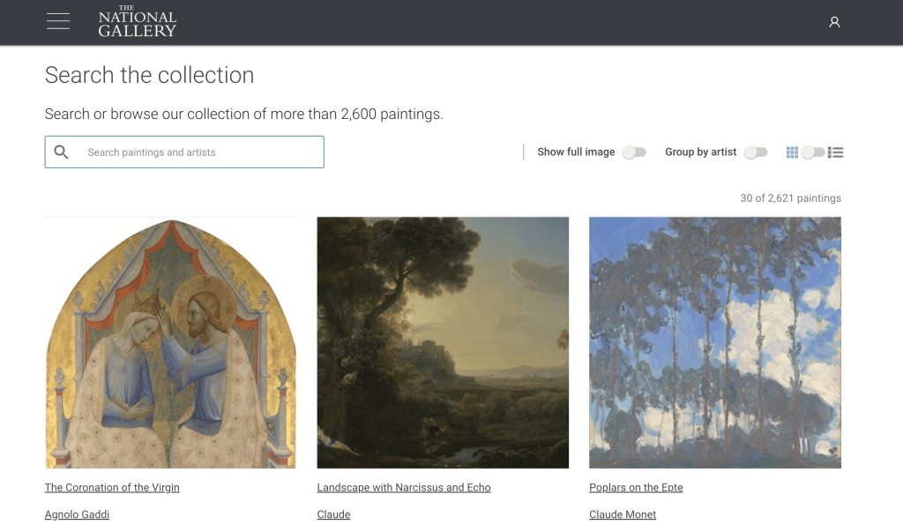Click the Poplars on the Epte thumbnail
The height and width of the screenshot is (532, 903).
[715, 344]
